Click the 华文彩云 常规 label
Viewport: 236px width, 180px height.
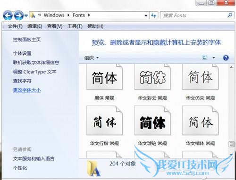pos(152,98)
